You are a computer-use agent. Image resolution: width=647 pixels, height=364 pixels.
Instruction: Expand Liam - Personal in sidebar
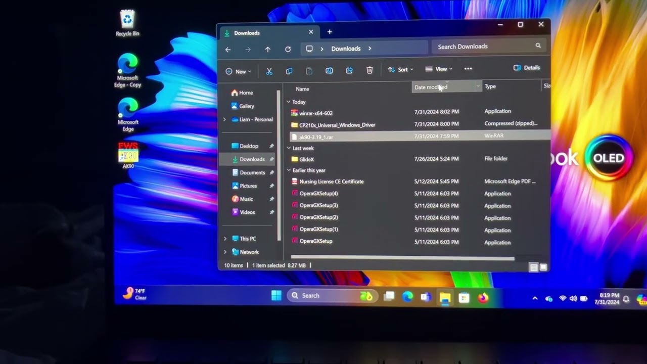[x=224, y=120]
